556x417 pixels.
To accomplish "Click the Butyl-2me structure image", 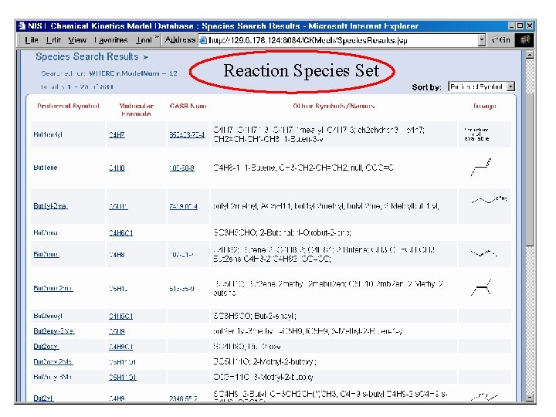I will (489, 200).
